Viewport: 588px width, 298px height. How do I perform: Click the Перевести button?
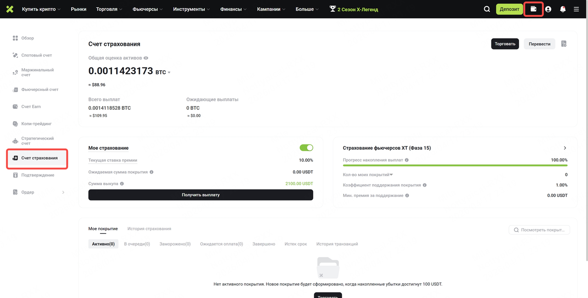click(539, 44)
